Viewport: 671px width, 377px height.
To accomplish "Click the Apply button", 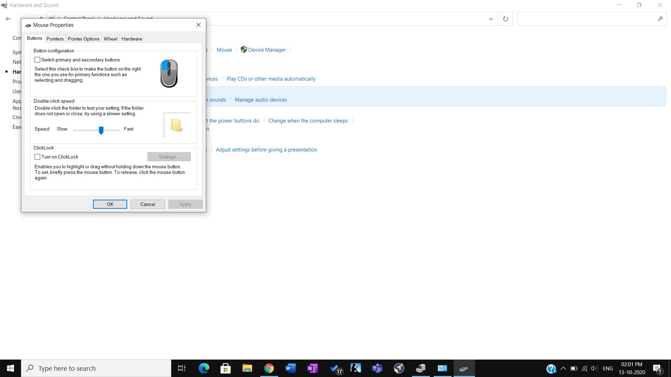I will (x=185, y=204).
